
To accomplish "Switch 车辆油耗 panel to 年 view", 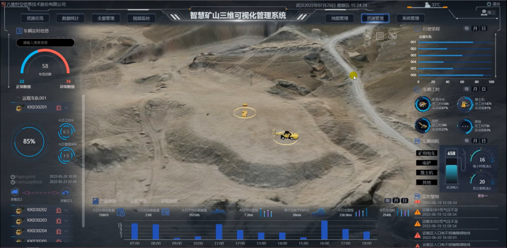I will 467,141.
